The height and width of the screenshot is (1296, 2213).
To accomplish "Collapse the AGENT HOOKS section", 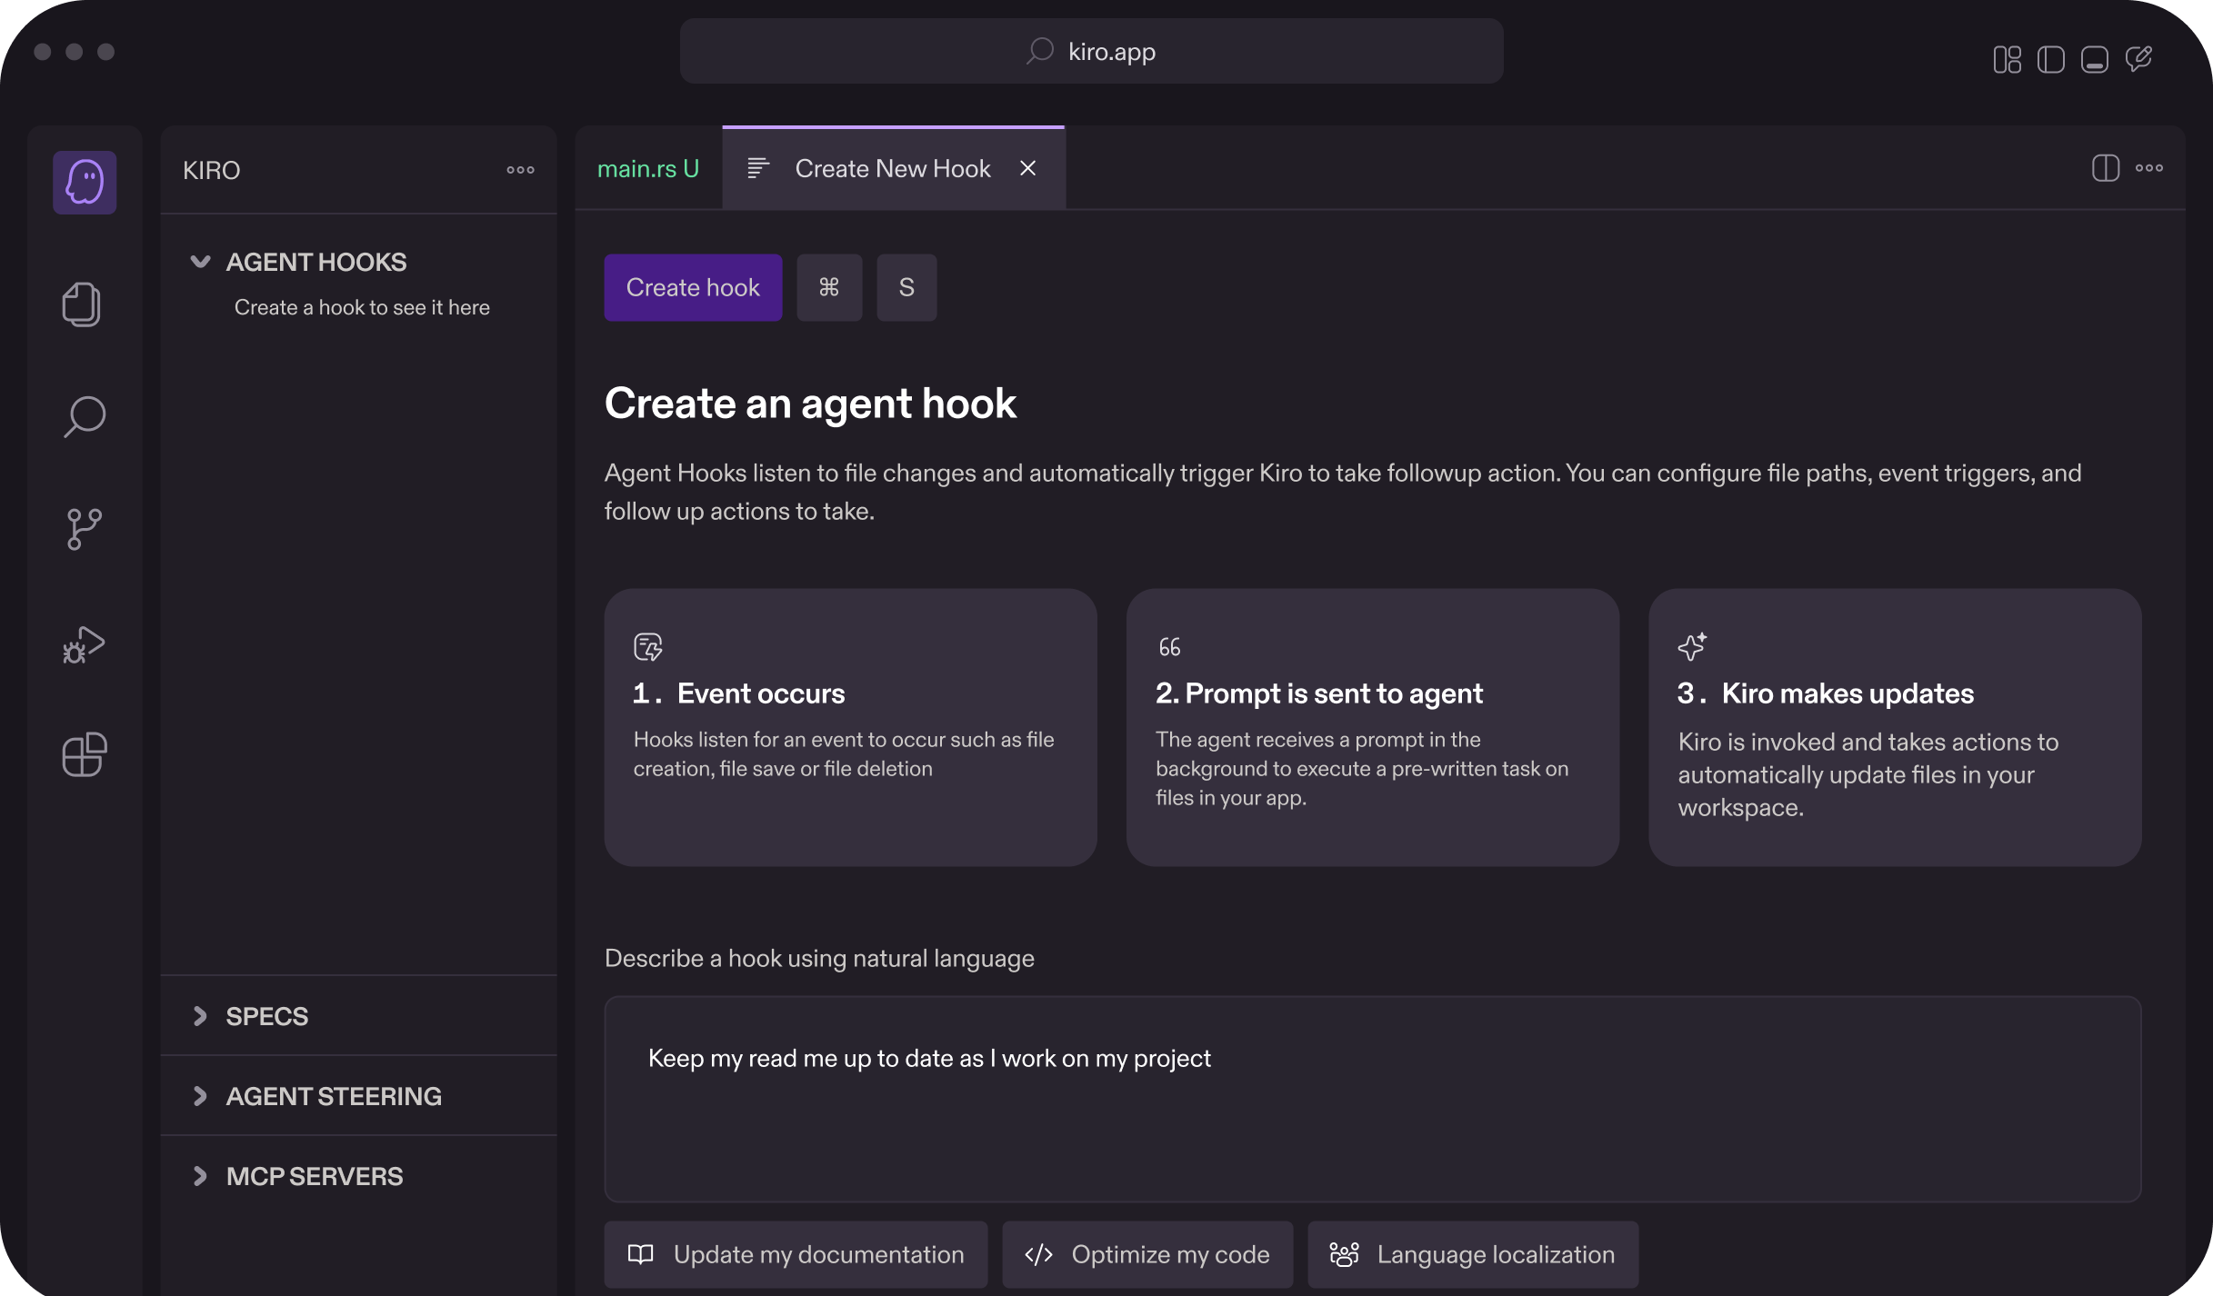I will point(201,263).
